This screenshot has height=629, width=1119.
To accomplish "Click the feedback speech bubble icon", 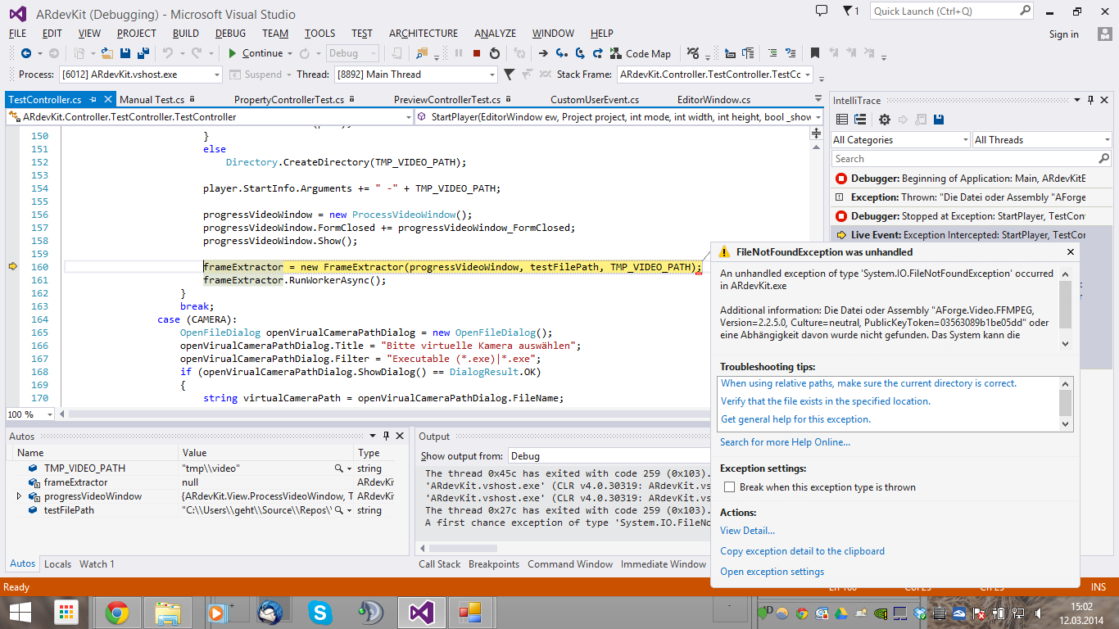I will coord(822,11).
